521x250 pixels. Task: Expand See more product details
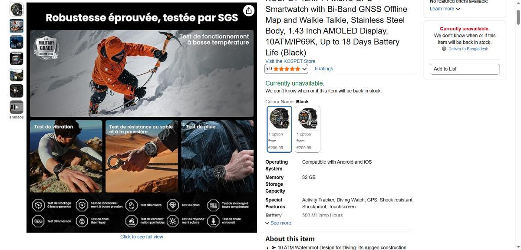tap(278, 223)
